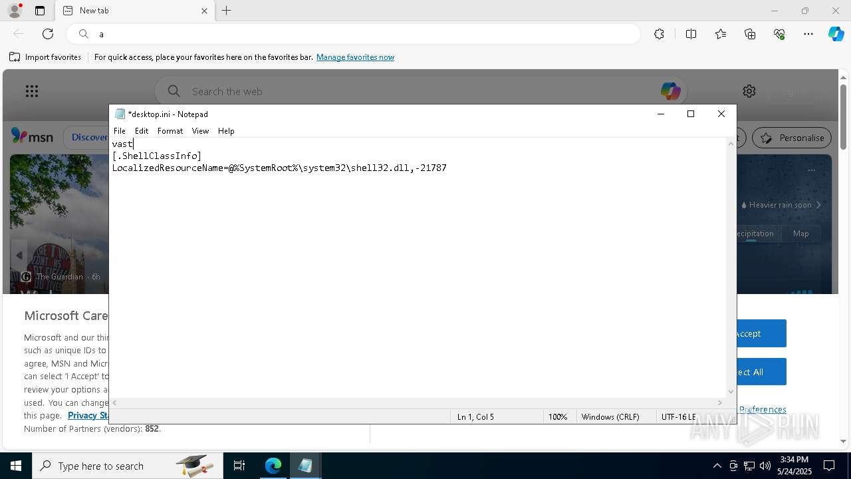Click Import favorites

click(45, 57)
